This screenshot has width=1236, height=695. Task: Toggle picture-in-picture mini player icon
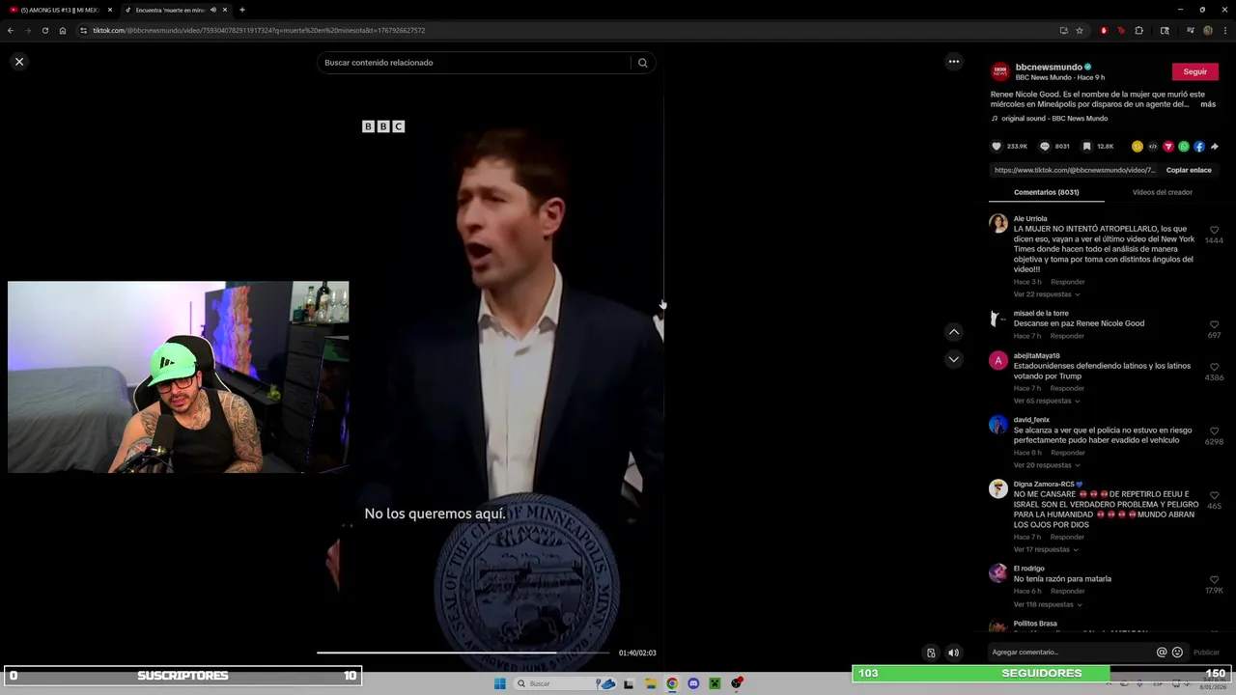pos(931,653)
